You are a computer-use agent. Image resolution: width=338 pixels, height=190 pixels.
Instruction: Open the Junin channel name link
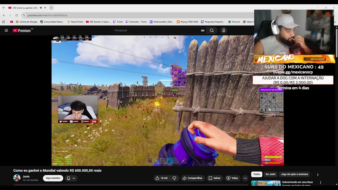(x=26, y=177)
